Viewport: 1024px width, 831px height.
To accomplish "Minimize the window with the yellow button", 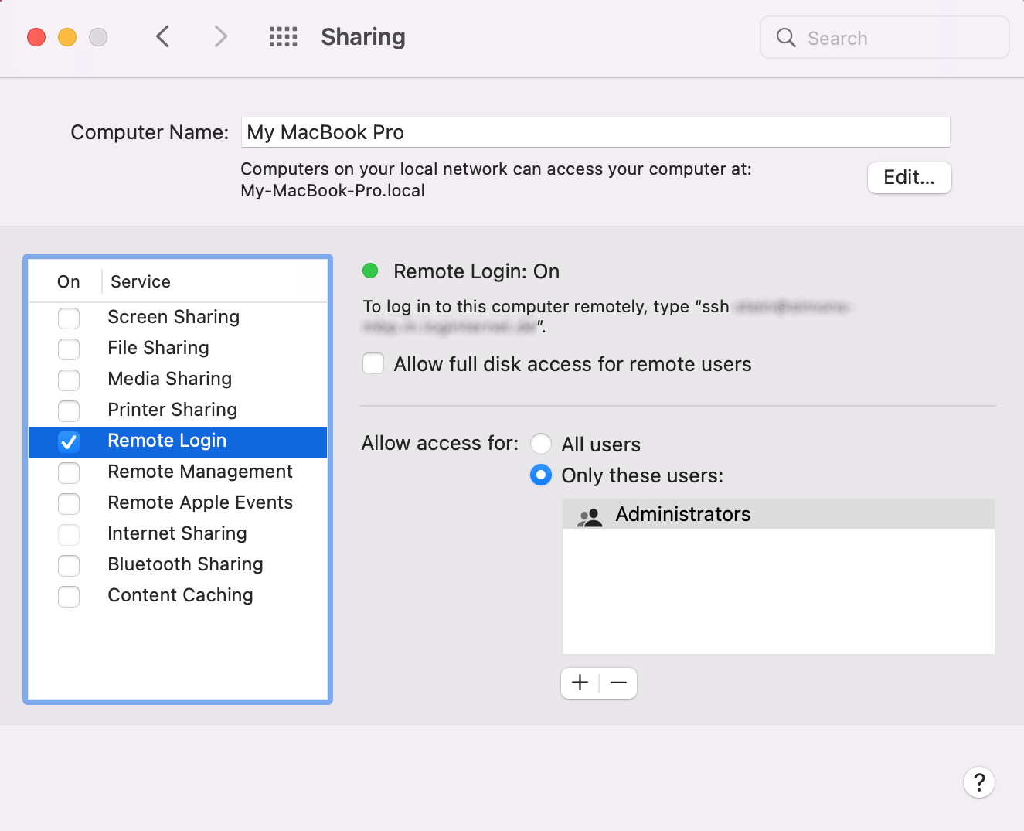I will coord(67,37).
